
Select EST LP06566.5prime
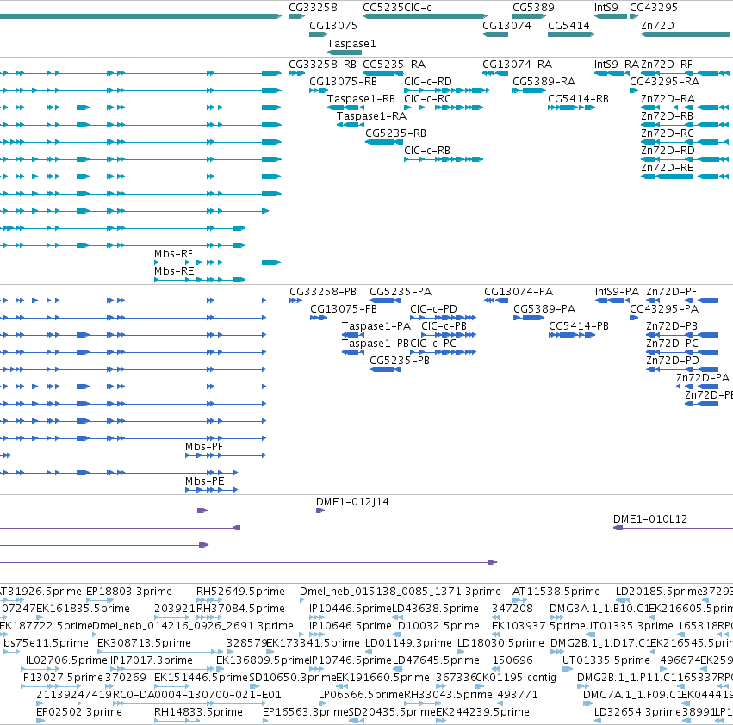point(321,703)
